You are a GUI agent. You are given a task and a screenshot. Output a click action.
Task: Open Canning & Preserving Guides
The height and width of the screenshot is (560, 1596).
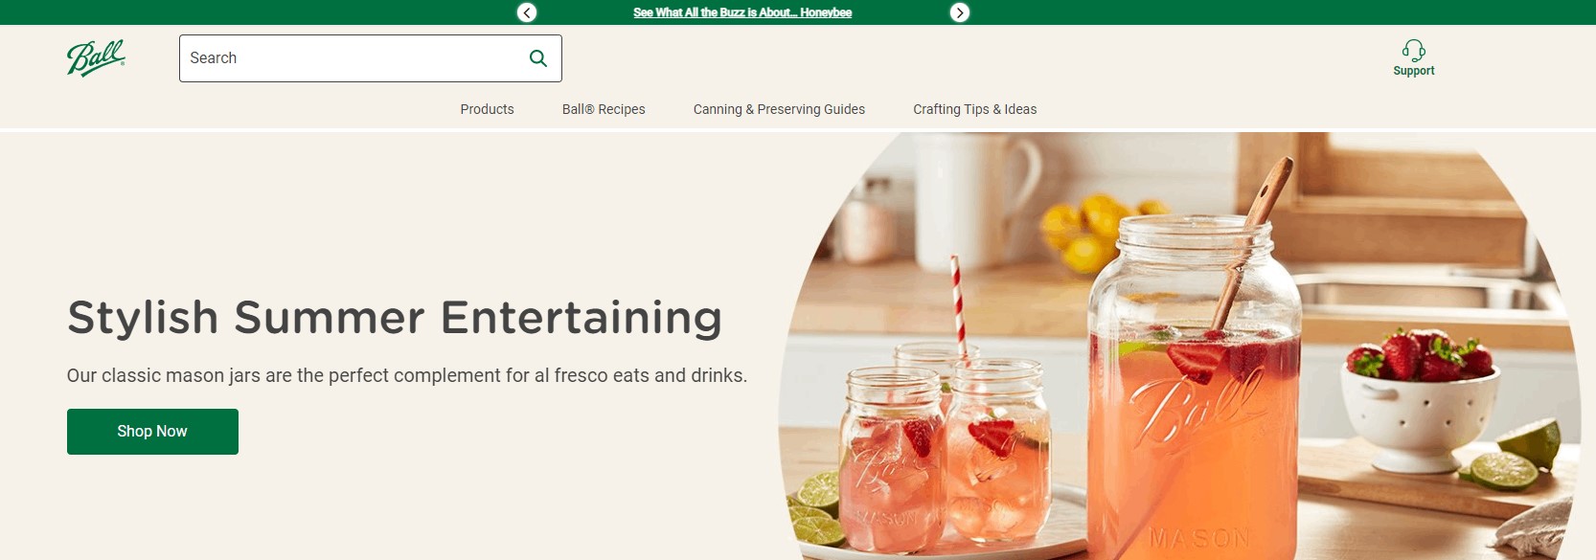pos(779,109)
